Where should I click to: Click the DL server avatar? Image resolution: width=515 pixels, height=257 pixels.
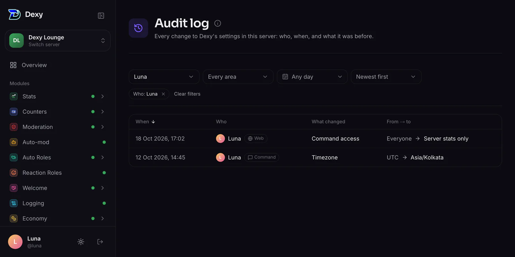[16, 40]
